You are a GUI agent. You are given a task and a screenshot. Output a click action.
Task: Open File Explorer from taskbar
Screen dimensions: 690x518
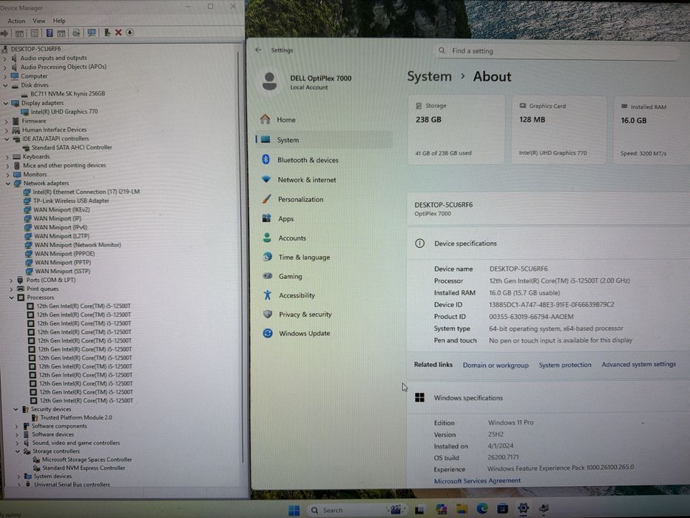(461, 509)
